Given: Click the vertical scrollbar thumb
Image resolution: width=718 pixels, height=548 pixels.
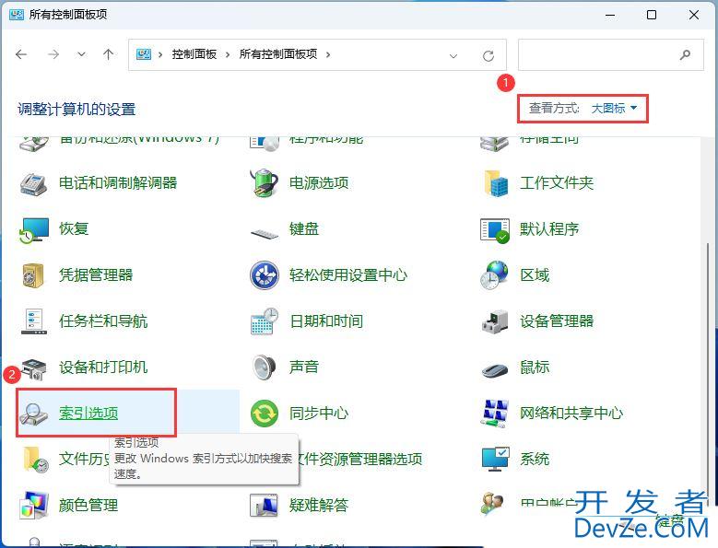Looking at the screenshot, I should coord(708,373).
